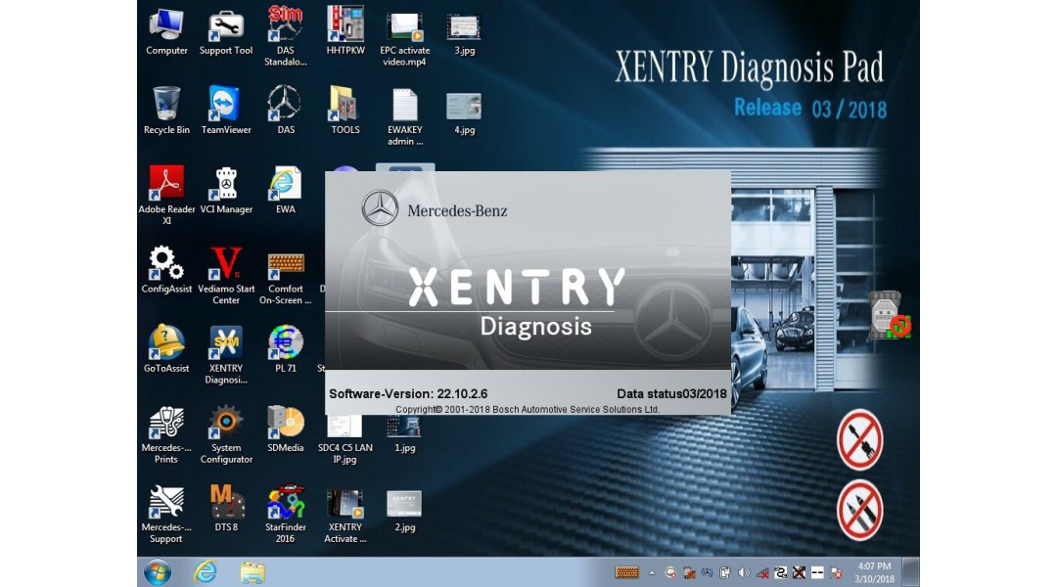Viewport: 1057px width, 587px height.
Task: Select the 2.jpg image file
Action: pyautogui.click(x=404, y=512)
